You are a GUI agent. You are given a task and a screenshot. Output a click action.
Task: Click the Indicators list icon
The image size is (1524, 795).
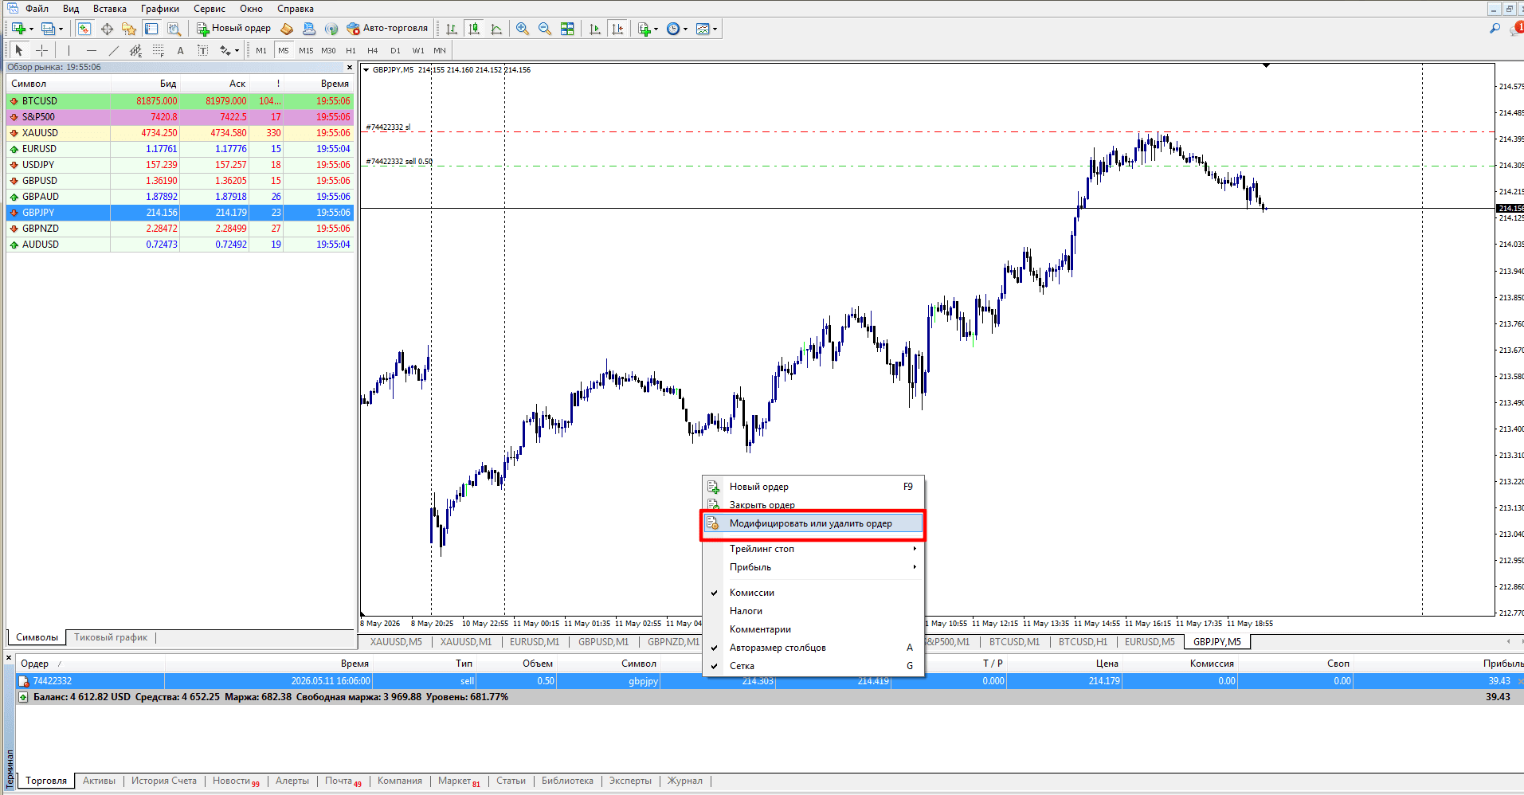(x=644, y=29)
